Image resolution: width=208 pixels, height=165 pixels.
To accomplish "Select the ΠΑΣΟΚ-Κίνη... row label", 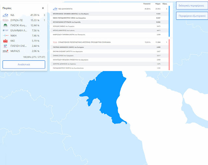I will [x=19, y=25].
